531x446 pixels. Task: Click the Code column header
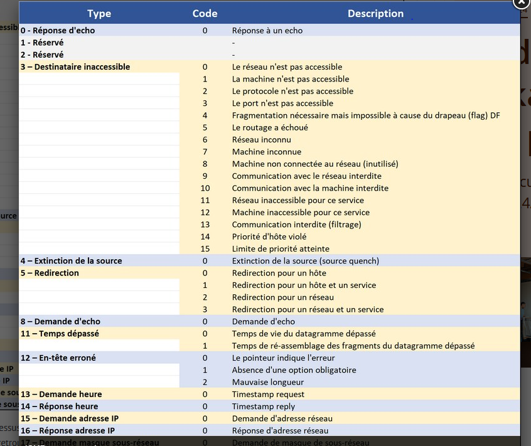pos(205,13)
